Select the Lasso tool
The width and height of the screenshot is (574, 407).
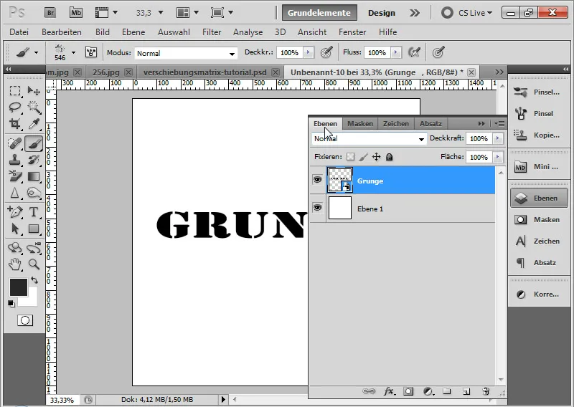(x=15, y=107)
